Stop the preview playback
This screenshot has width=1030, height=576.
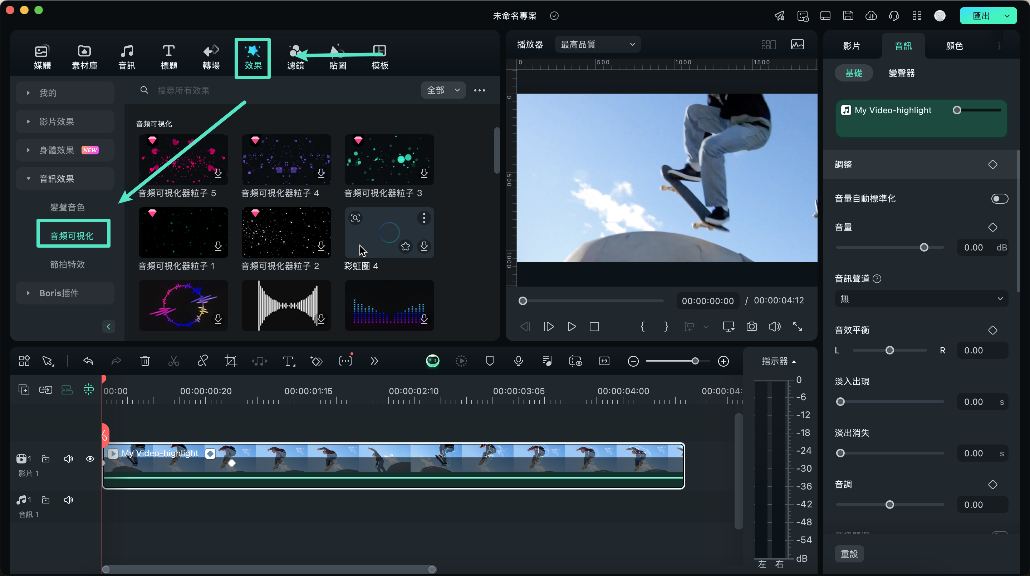594,327
